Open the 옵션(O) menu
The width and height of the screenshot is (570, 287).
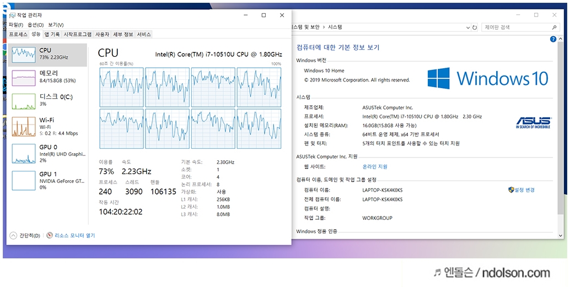point(36,25)
